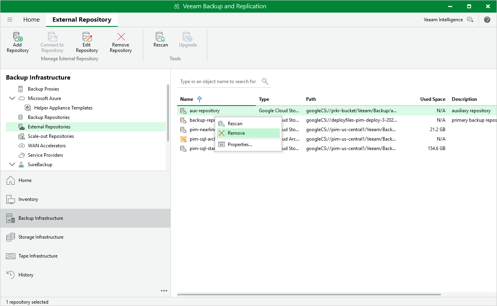Choose Remove from the context menu

[x=248, y=133]
